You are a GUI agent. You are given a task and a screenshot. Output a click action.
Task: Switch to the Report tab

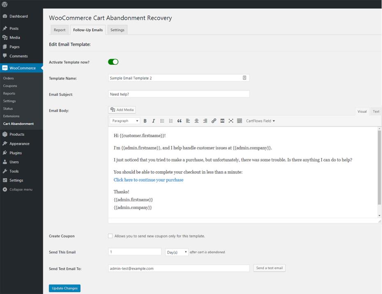[60, 30]
